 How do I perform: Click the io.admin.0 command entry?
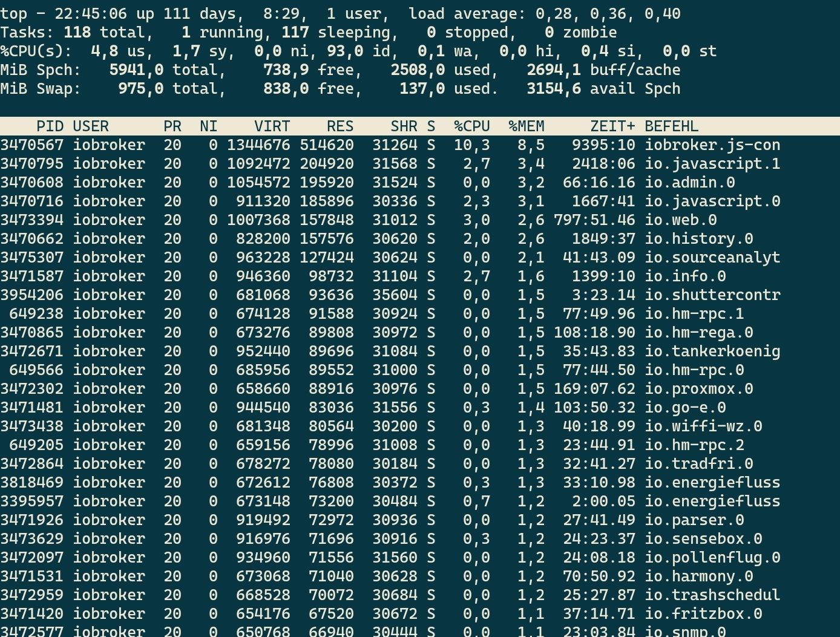(690, 183)
